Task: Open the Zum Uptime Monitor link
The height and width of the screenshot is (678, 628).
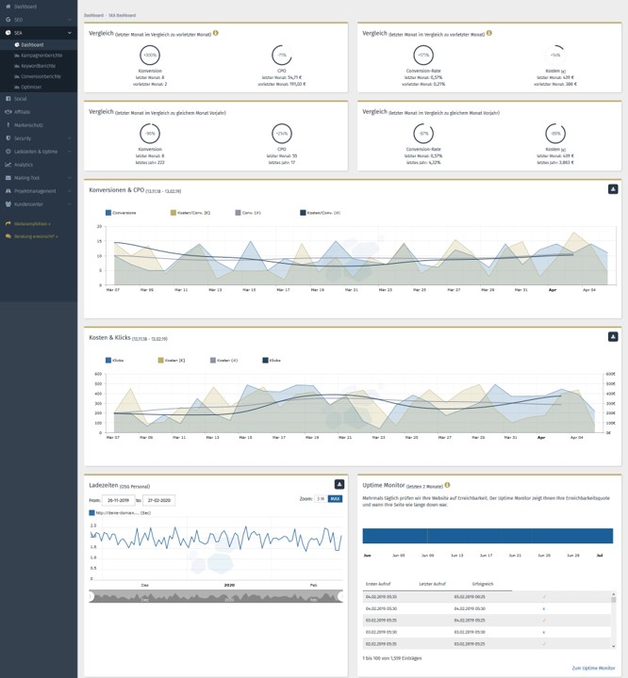Action: point(593,668)
